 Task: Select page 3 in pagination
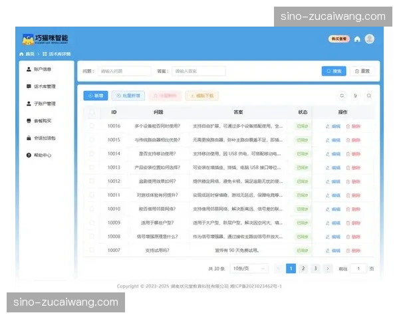pos(315,268)
